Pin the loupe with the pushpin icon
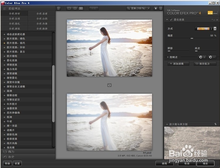Image resolution: width=220 pixels, height=168 pixels. (216, 124)
